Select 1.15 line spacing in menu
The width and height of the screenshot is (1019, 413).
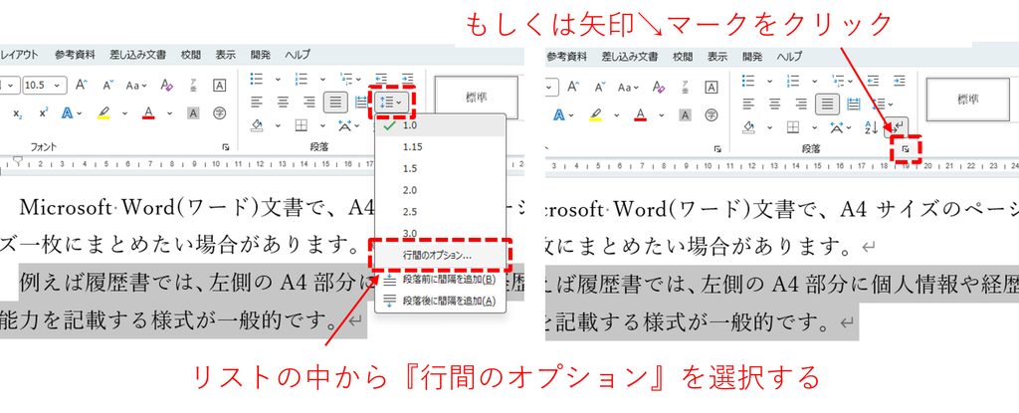click(x=441, y=147)
